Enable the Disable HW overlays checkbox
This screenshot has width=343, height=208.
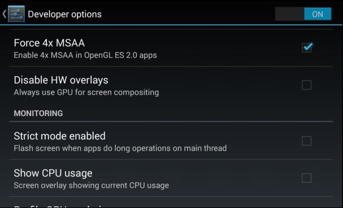point(306,85)
